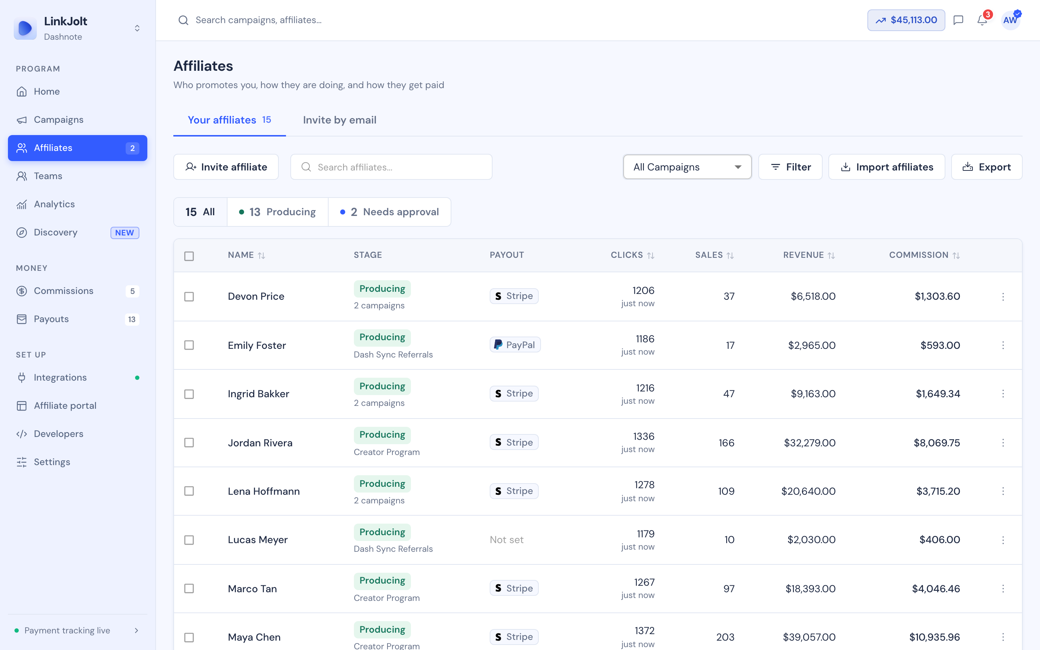Expand the LinkJolt workspace switcher
Screen dimensions: 1040x650
click(x=137, y=29)
